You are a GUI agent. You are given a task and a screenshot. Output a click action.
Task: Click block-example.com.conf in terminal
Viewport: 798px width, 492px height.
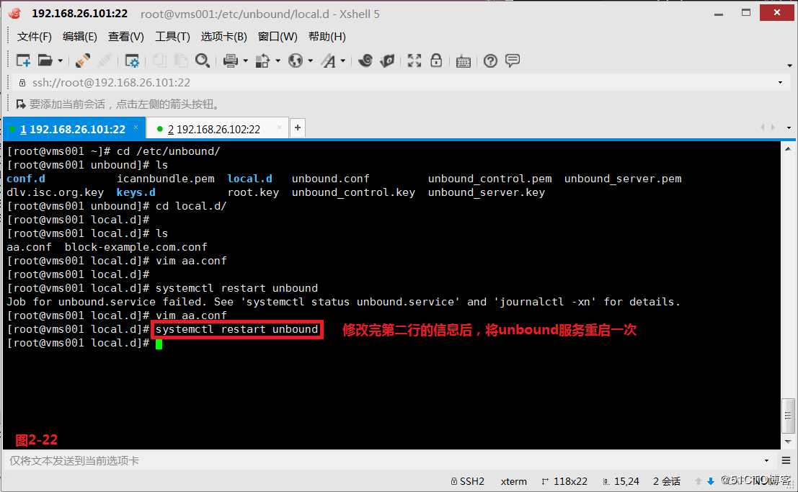(x=136, y=247)
